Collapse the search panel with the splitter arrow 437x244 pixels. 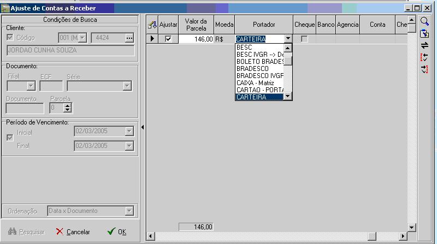143,127
